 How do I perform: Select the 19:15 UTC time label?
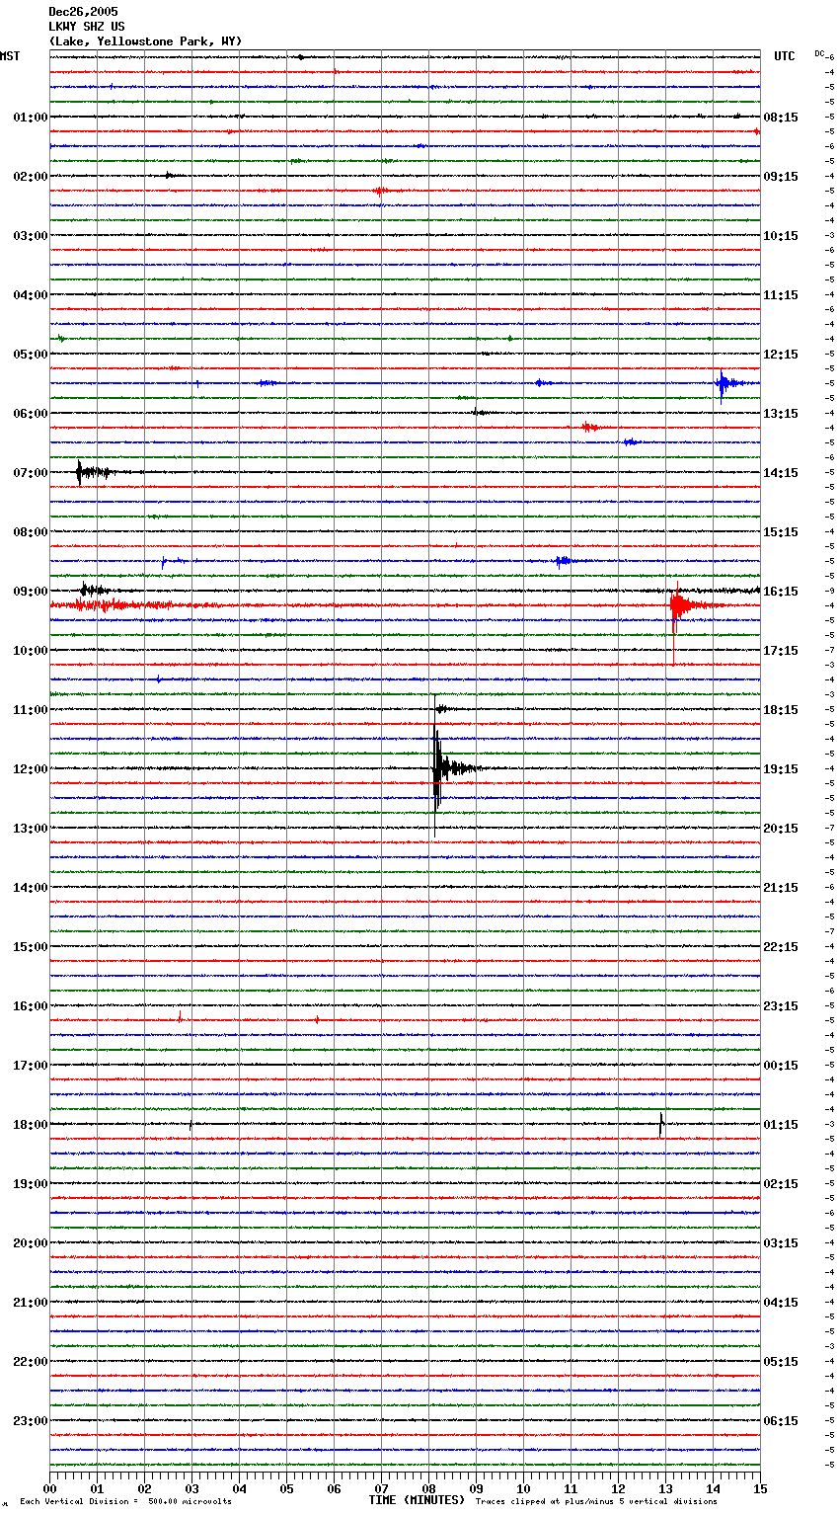point(781,769)
